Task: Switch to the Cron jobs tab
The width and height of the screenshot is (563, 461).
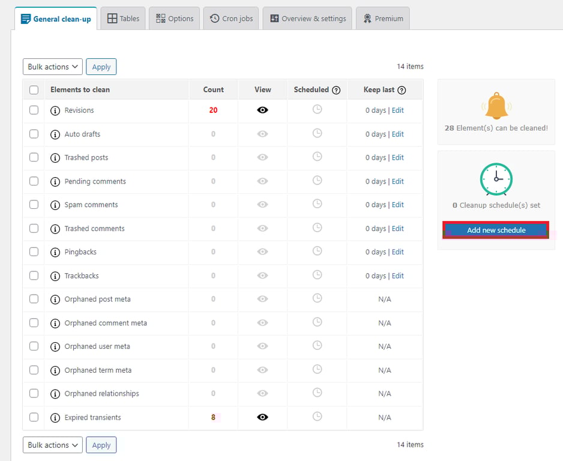Action: point(230,18)
